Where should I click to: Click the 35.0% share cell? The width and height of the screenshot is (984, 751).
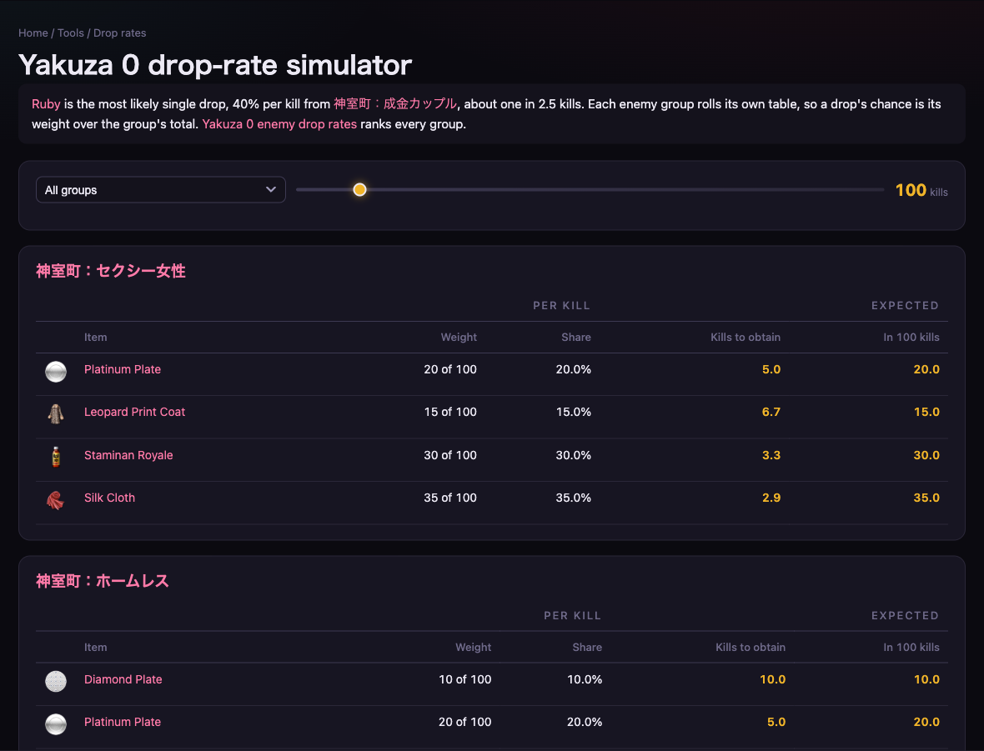pos(574,498)
